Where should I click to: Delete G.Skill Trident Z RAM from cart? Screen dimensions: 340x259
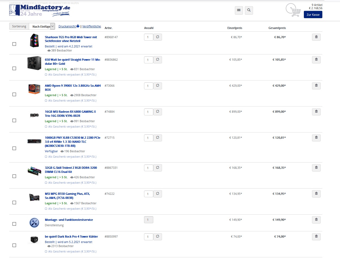coord(316,168)
